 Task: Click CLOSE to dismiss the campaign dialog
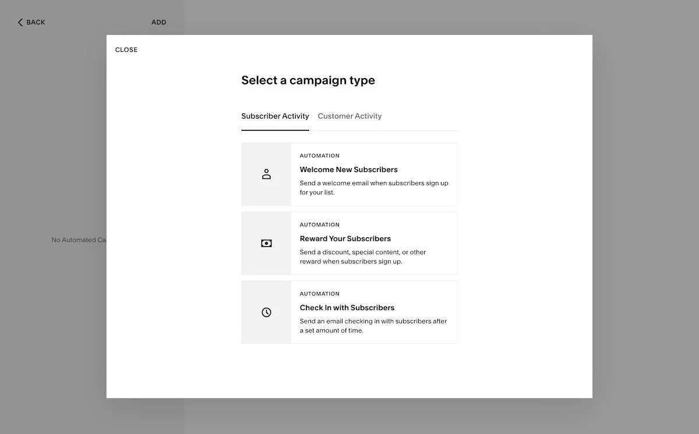coord(126,49)
